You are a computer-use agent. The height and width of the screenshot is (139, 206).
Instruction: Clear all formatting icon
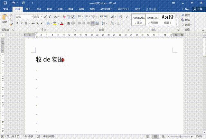point(64,17)
